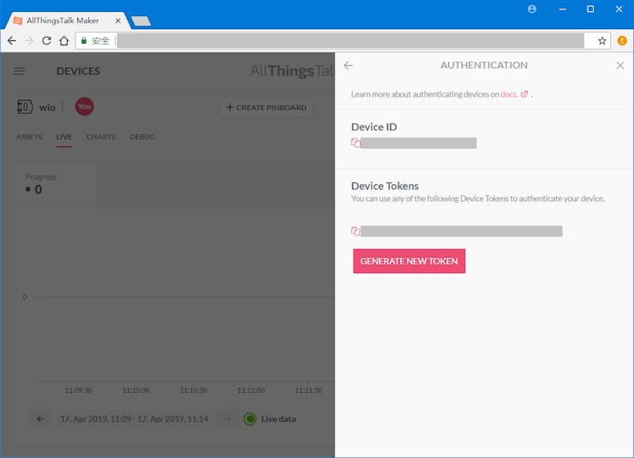
Task: Minimize the browser window
Action: (562, 9)
